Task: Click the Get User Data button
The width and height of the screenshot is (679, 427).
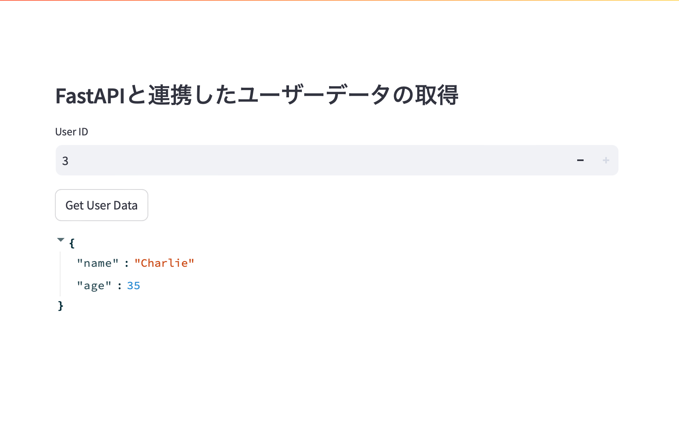Action: [x=101, y=205]
